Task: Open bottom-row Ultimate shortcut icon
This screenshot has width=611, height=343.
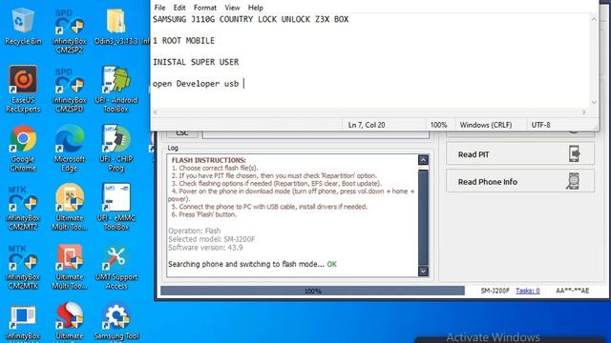Action: 70,322
